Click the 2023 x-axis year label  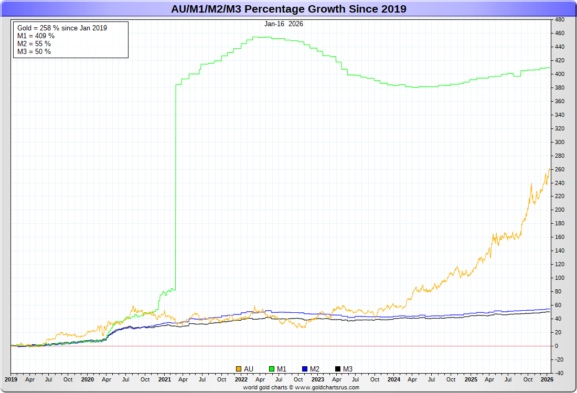coord(317,379)
